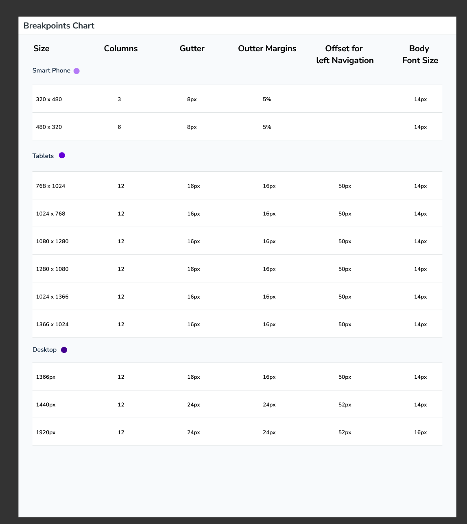The image size is (467, 524).
Task: Click the 1024 x 768 size cell
Action: pyautogui.click(x=50, y=214)
